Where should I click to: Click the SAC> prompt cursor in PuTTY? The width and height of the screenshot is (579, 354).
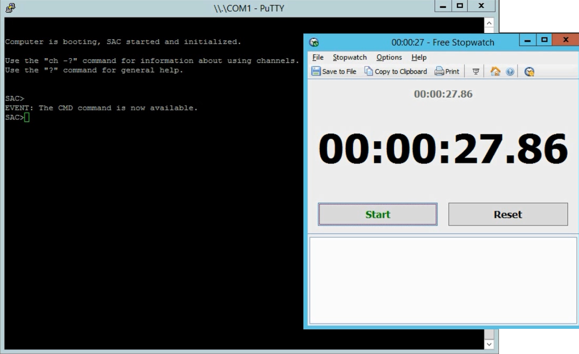pos(27,117)
